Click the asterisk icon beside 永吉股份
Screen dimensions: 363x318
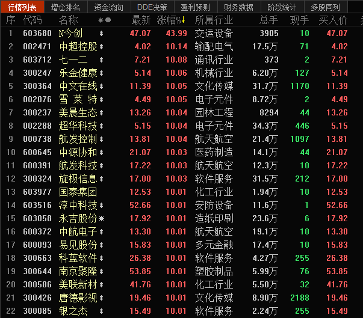[x=102, y=218]
